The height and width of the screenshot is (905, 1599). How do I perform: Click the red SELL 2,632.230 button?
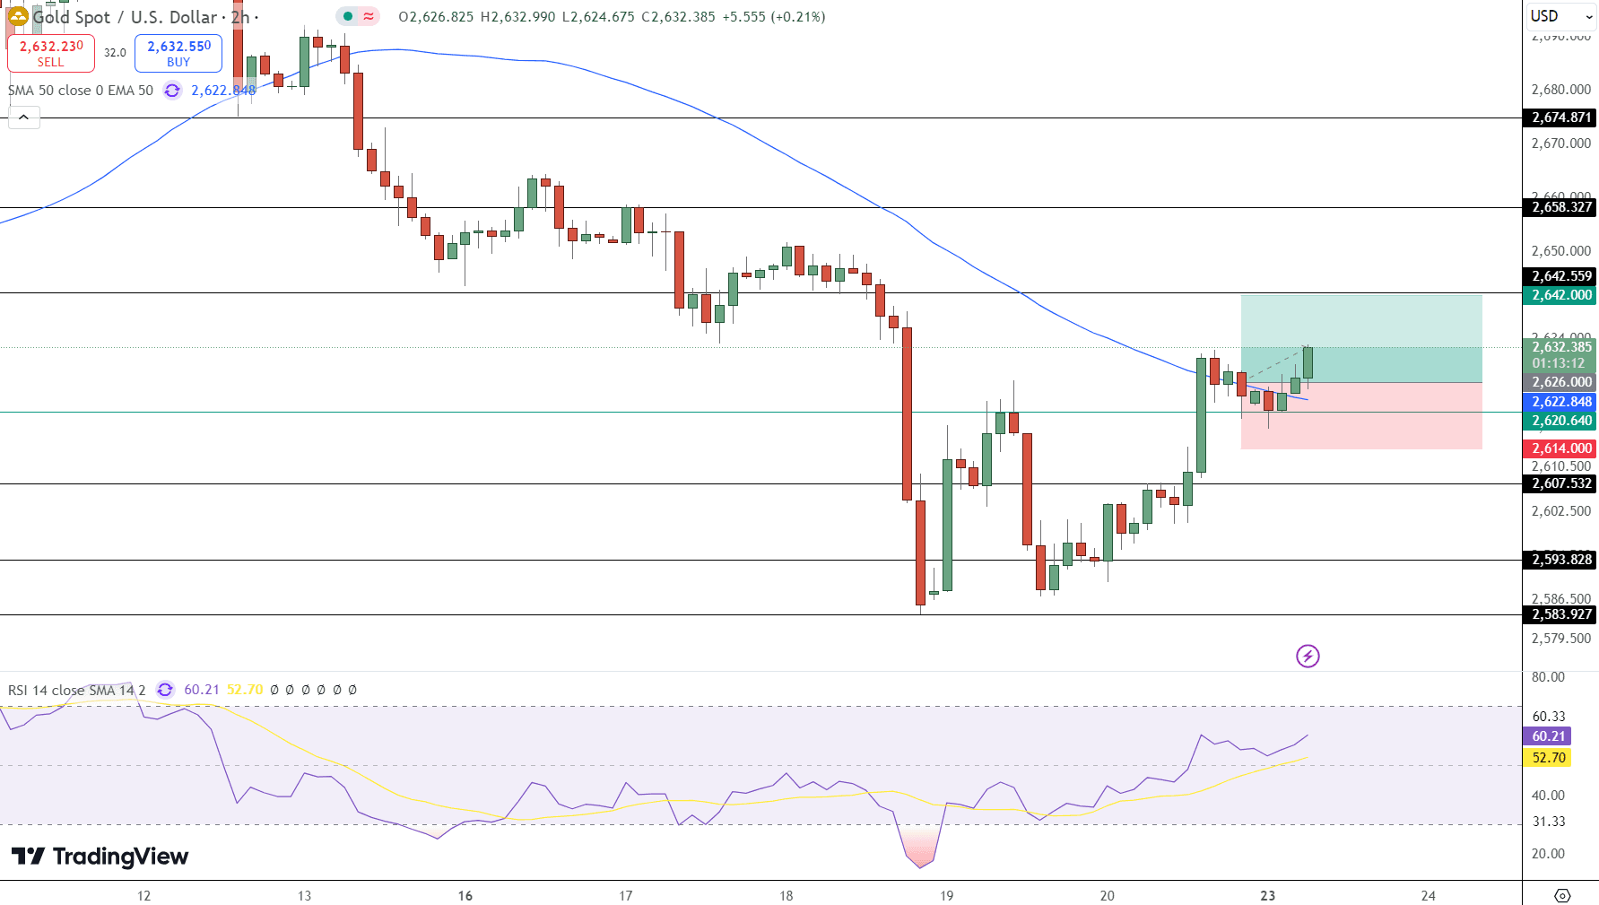coord(51,53)
